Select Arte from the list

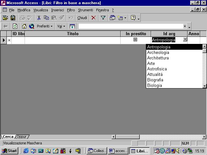tap(174, 63)
